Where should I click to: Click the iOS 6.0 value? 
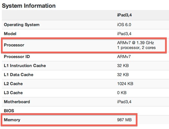tap(124, 25)
